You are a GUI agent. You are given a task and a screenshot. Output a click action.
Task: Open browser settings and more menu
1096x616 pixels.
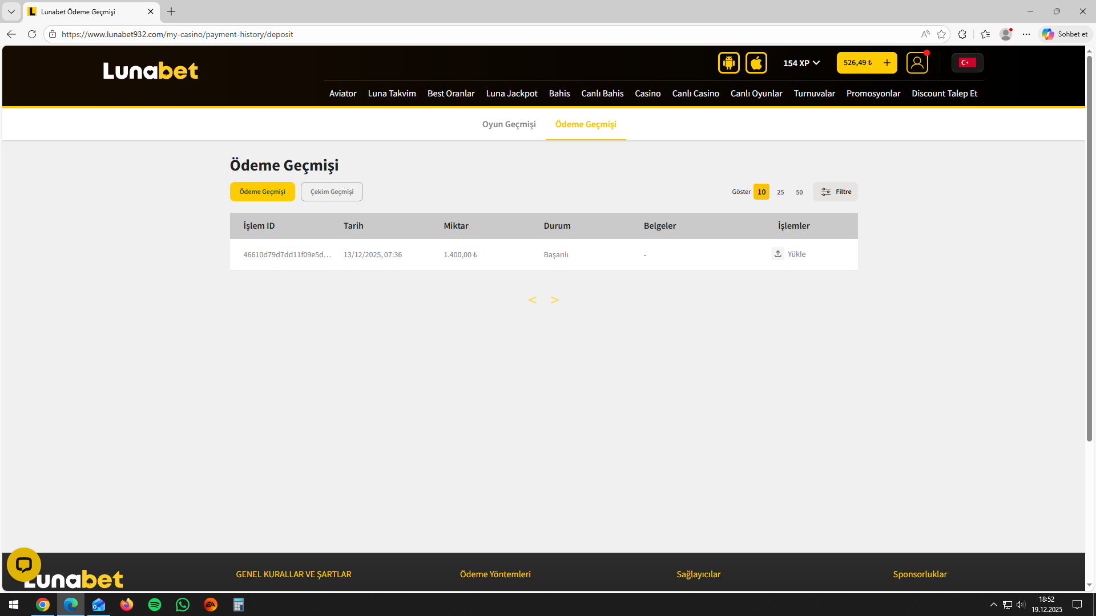tap(1026, 34)
